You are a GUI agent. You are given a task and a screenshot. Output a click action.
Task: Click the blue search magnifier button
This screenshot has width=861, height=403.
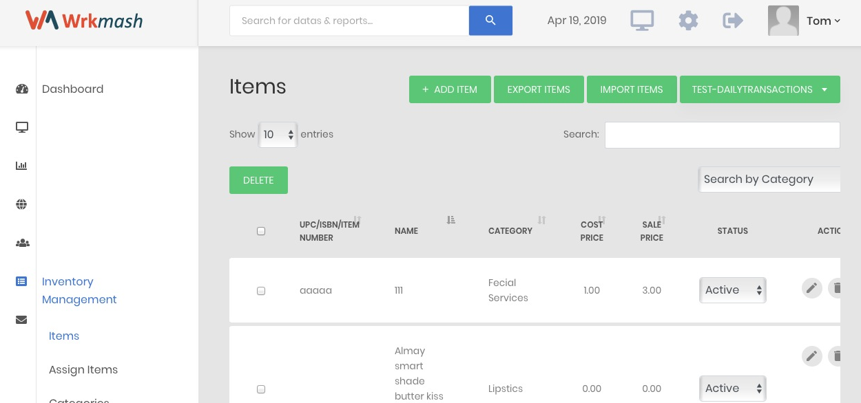(x=490, y=21)
